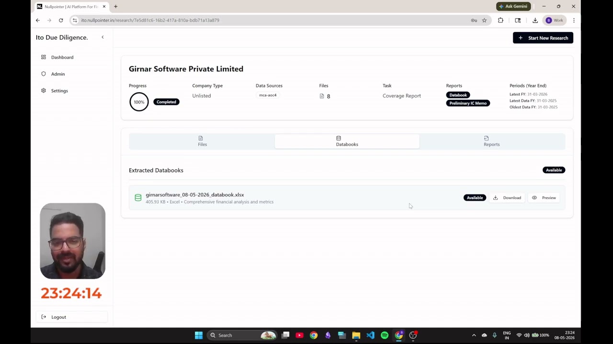Click girnarsoftware_08-05-2026_databook.xlsx filename
Screen dimensions: 613x344
tap(195, 195)
